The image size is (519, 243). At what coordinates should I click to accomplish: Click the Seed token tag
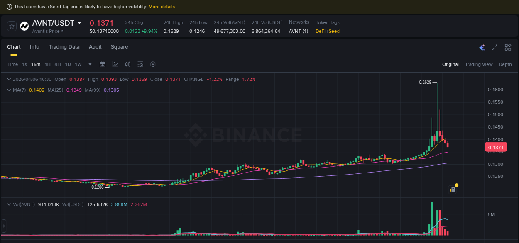pyautogui.click(x=334, y=31)
